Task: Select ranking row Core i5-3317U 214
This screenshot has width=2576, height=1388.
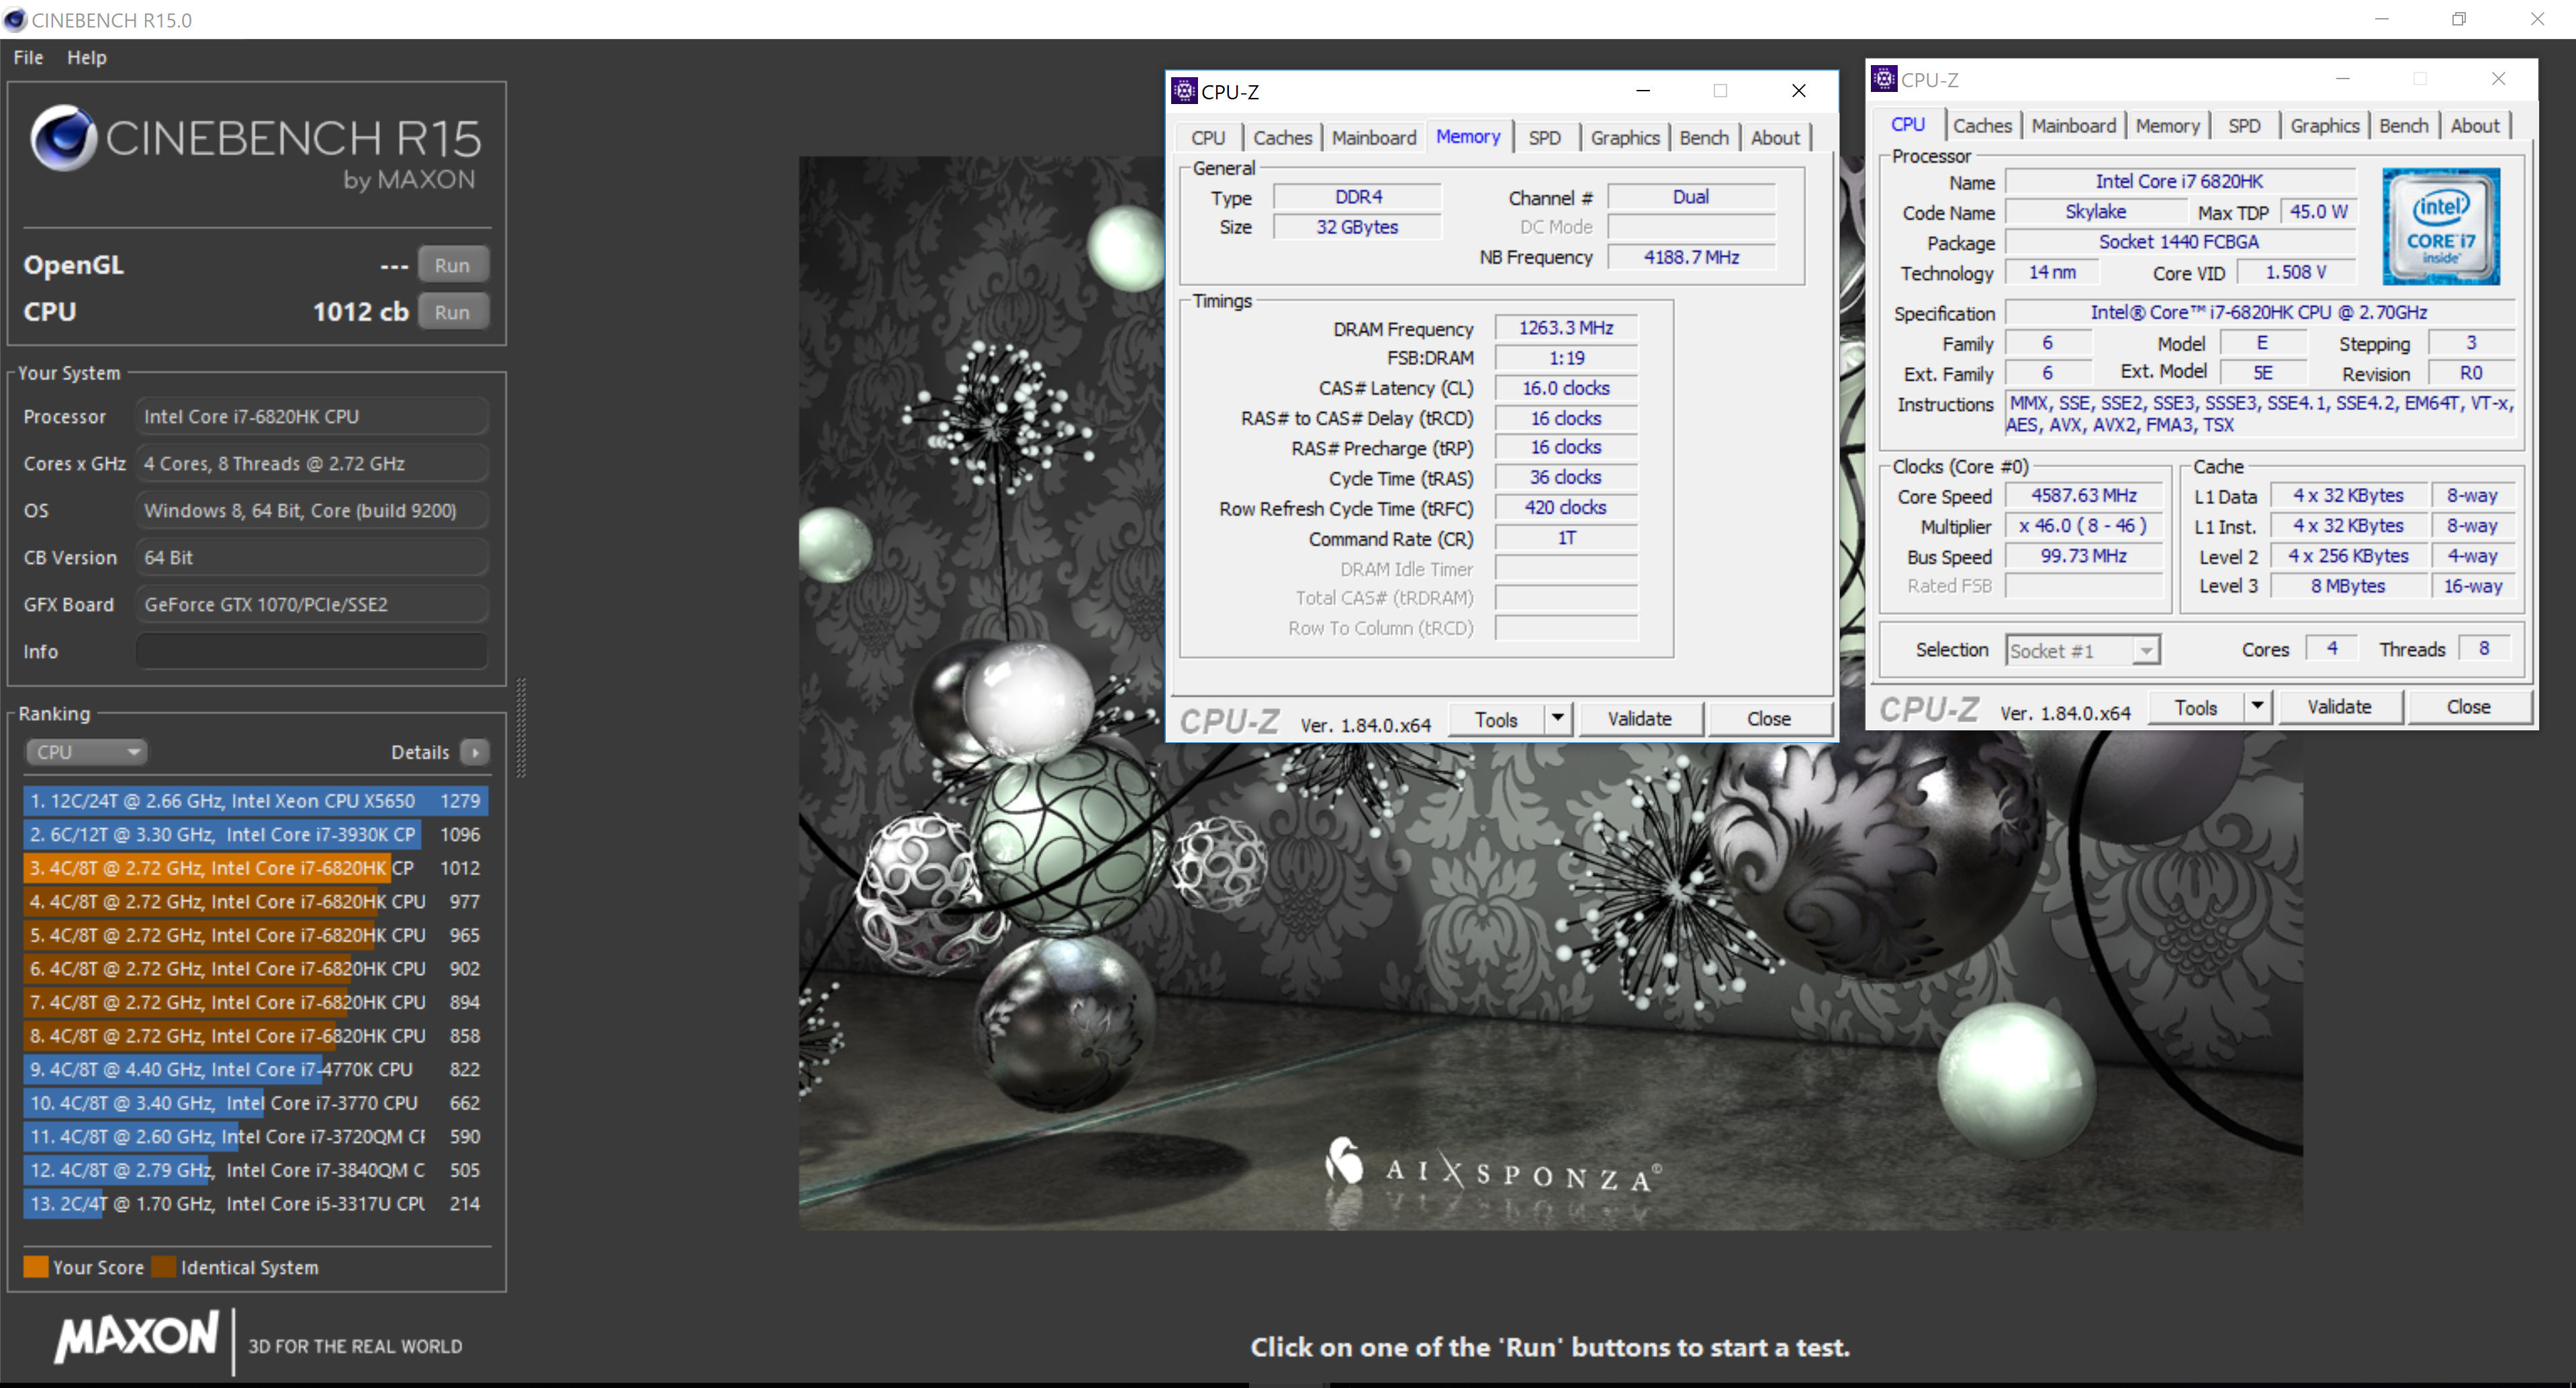Action: (256, 1203)
